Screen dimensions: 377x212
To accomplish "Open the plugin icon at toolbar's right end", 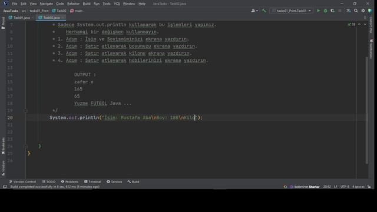I will pyautogui.click(x=371, y=11).
